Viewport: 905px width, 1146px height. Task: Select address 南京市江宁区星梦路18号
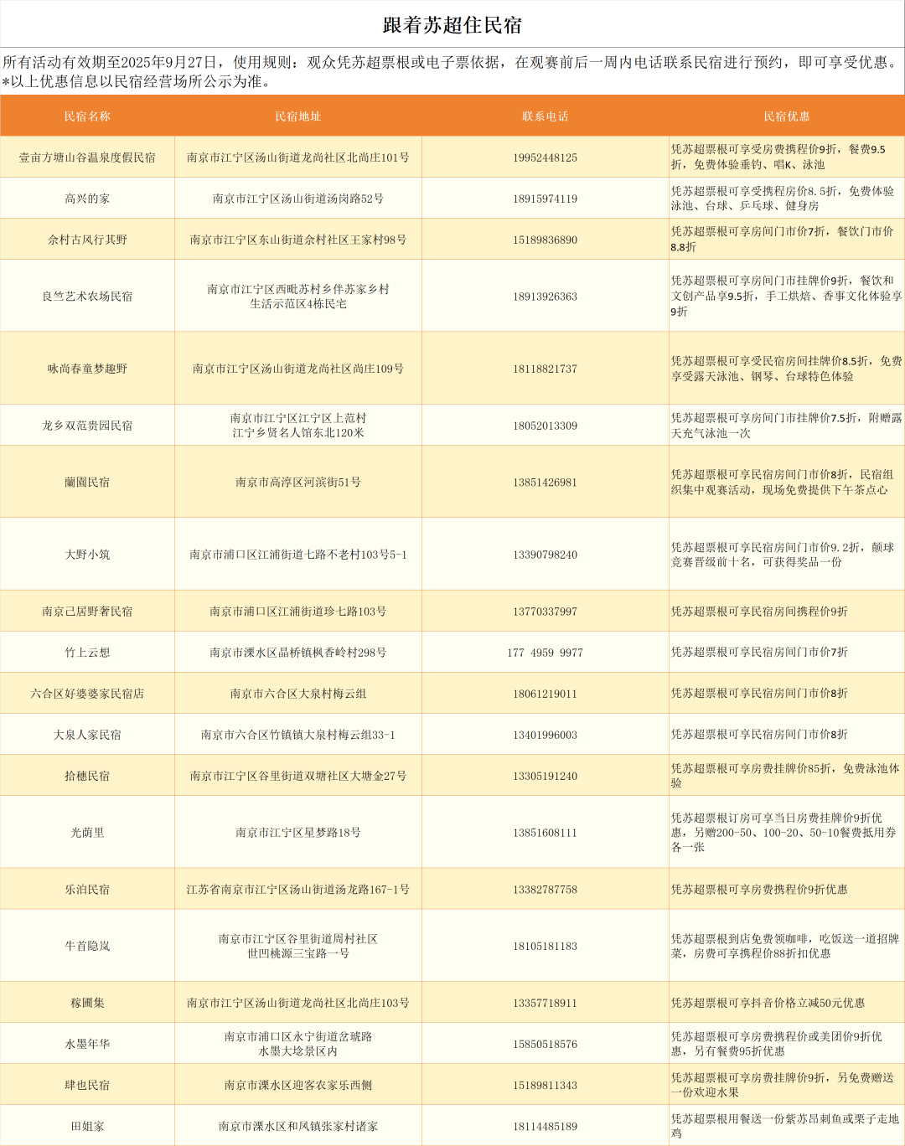(x=297, y=833)
